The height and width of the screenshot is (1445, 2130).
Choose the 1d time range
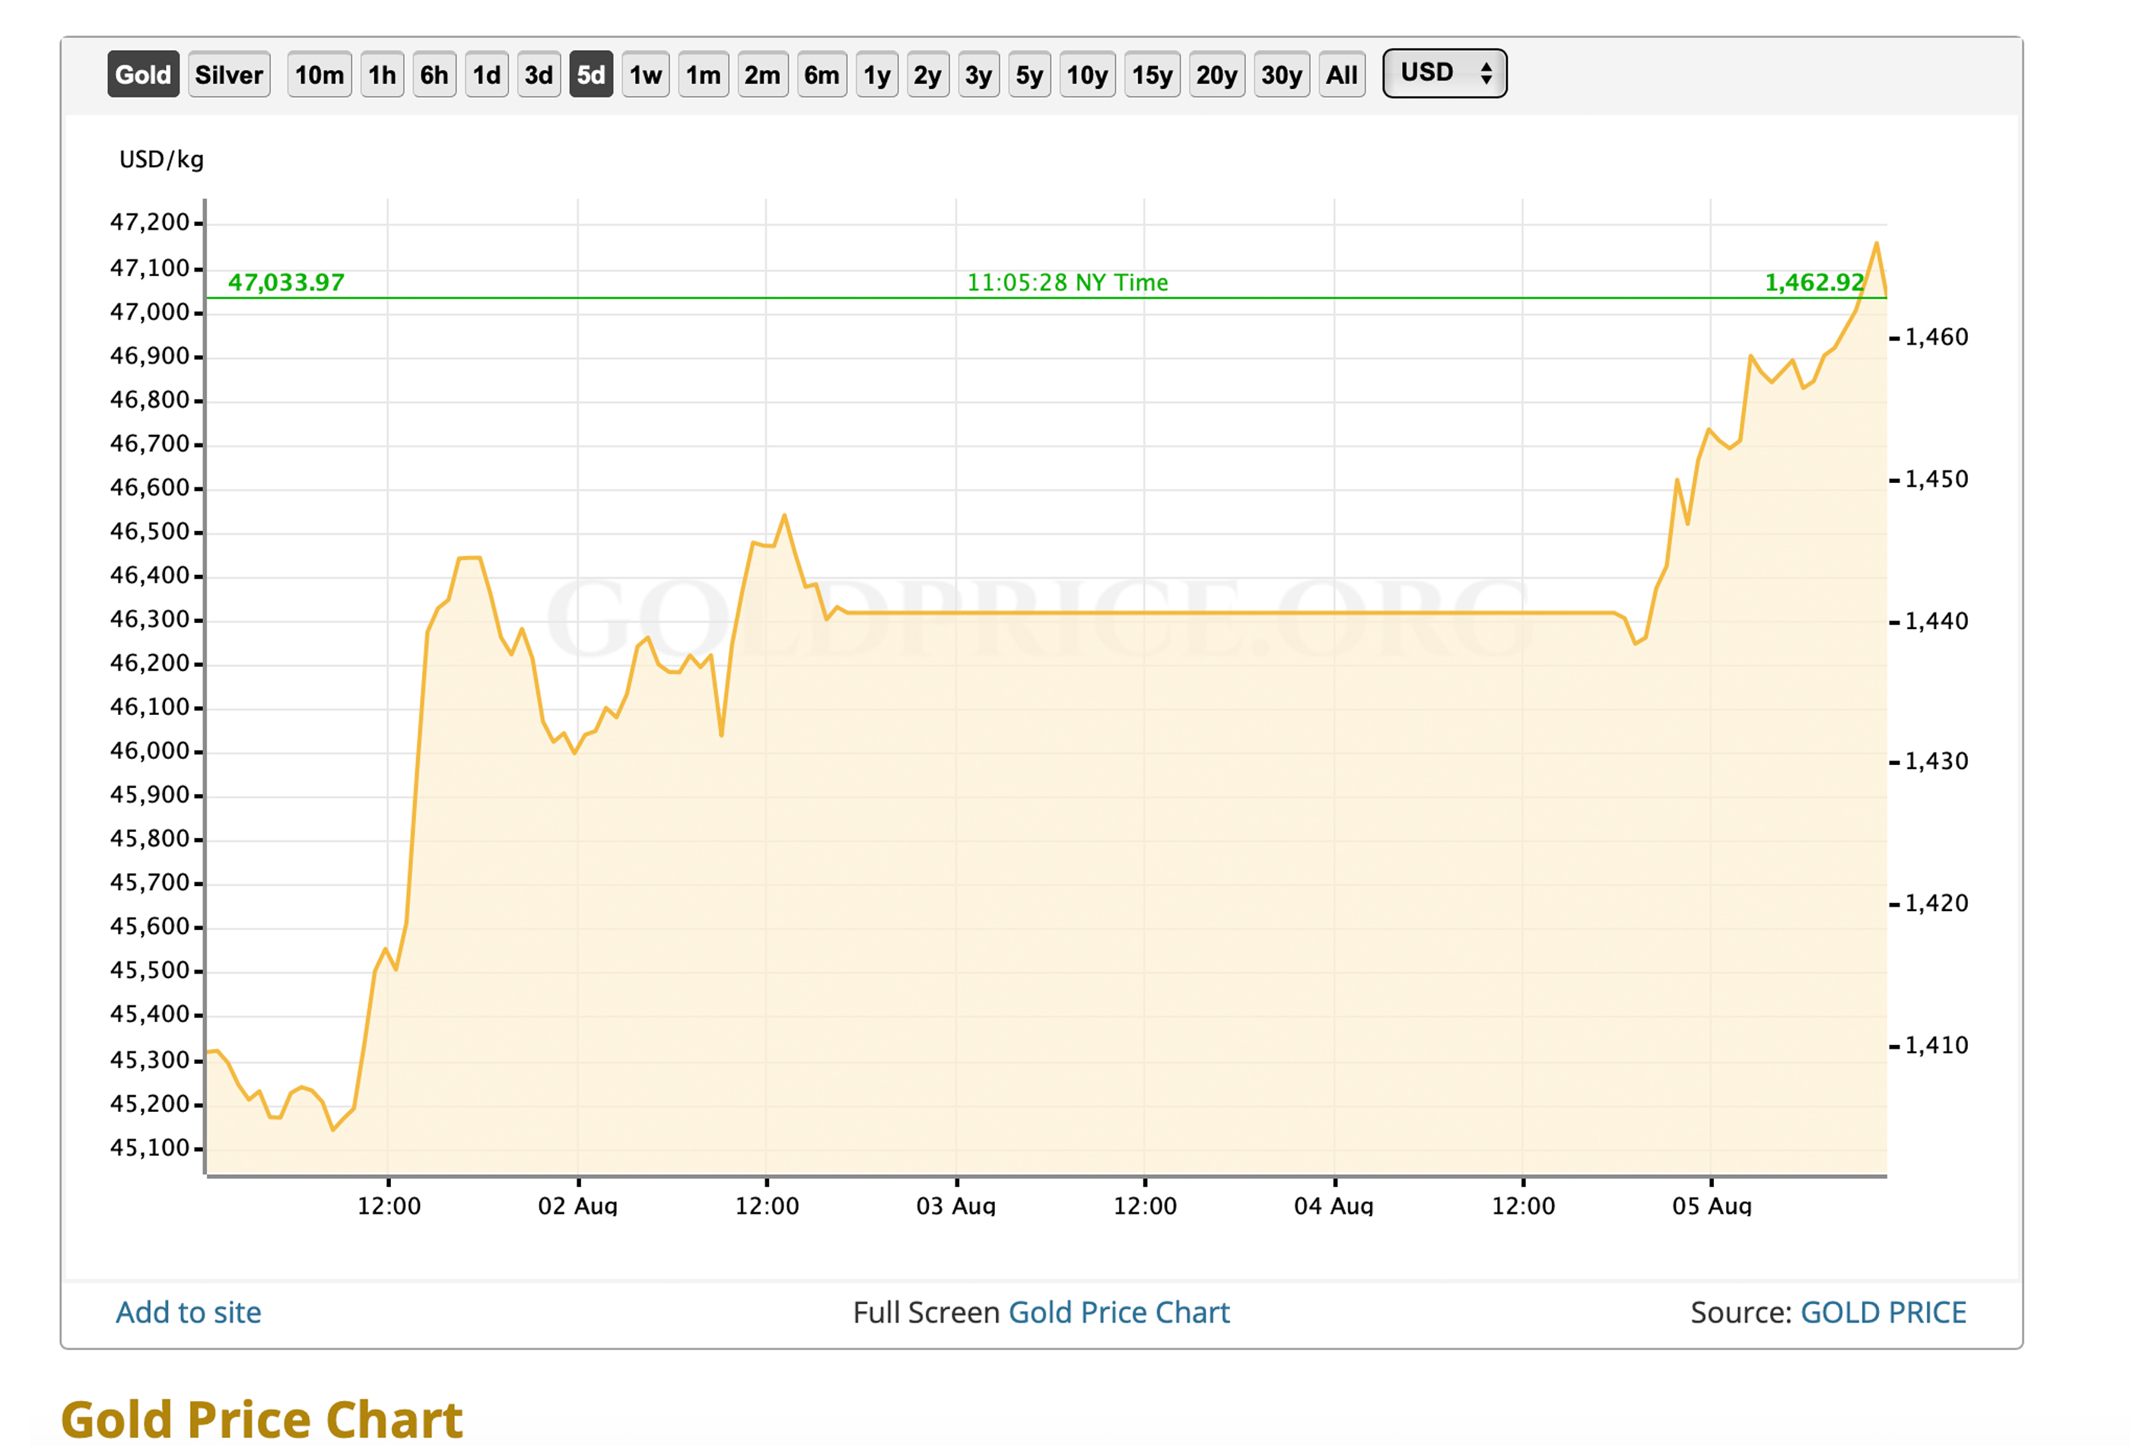click(x=487, y=75)
